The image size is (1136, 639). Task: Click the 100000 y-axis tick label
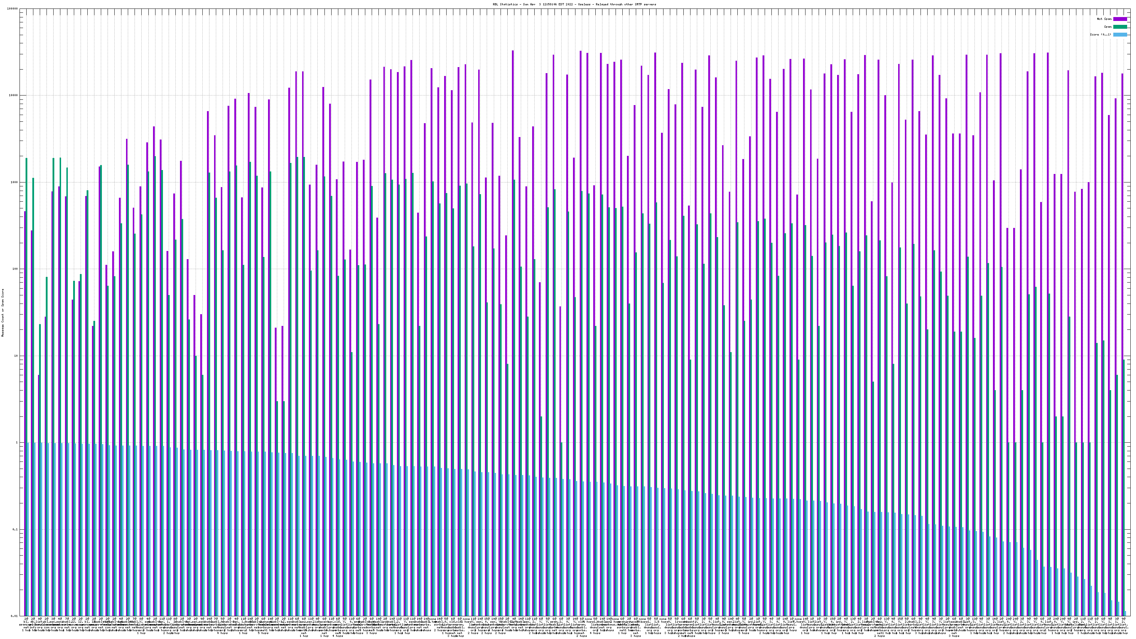click(x=13, y=9)
